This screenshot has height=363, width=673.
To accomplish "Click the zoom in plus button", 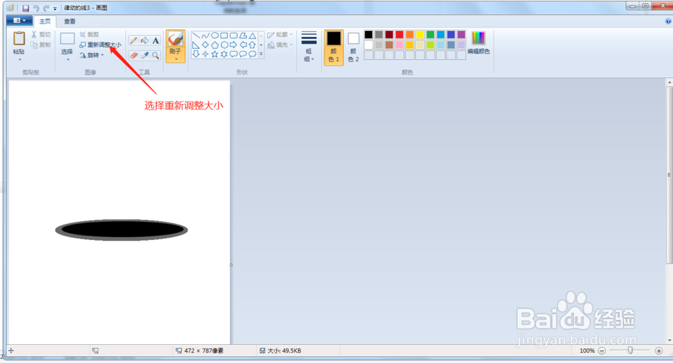I will coord(659,351).
